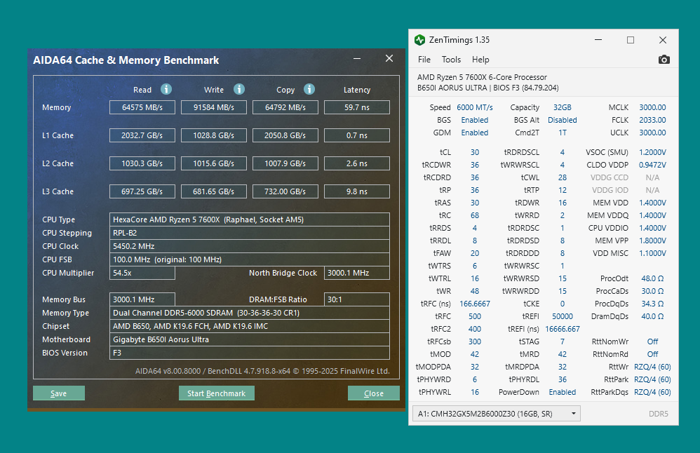Screen dimensions: 700x453
Task: Close the ZenTimings window
Action: (662, 40)
